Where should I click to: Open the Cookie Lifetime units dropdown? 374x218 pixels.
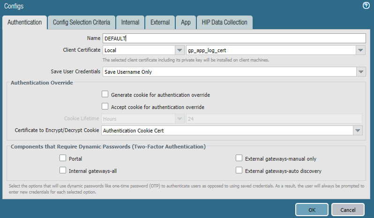180,119
